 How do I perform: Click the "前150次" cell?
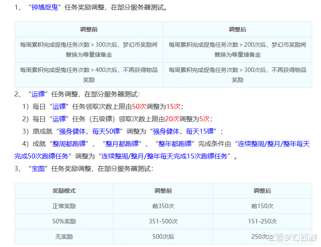pyautogui.click(x=262, y=206)
